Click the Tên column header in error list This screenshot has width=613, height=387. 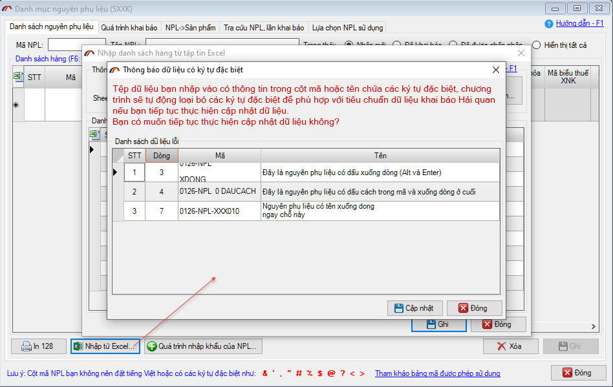(380, 156)
